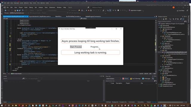Switch to the Output bottom tab

149,102
